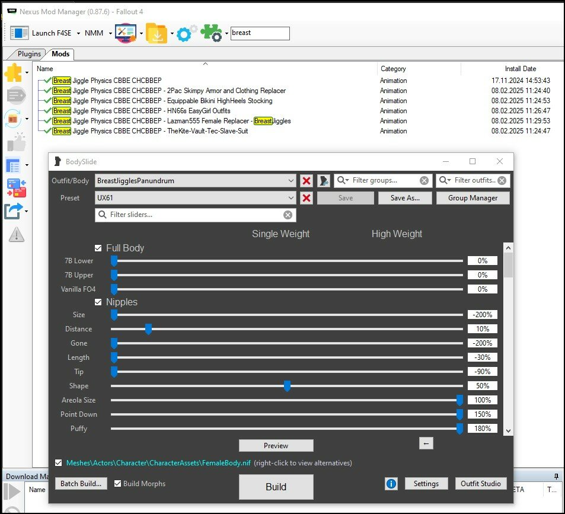Click the Nipples Shape slider handle
The height and width of the screenshot is (514, 565).
(x=287, y=386)
